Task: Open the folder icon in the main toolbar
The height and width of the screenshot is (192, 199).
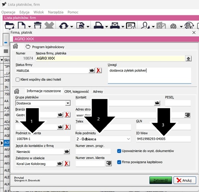Action: pos(9,25)
